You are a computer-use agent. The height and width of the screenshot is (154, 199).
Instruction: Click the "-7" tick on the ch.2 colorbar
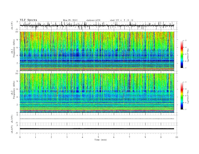coord(185,109)
